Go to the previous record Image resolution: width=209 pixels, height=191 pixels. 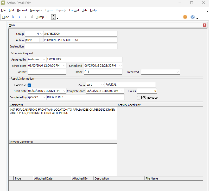[x=19, y=17]
